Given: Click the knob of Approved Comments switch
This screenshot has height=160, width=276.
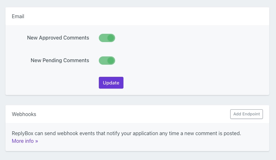Looking at the screenshot, I should (x=111, y=38).
